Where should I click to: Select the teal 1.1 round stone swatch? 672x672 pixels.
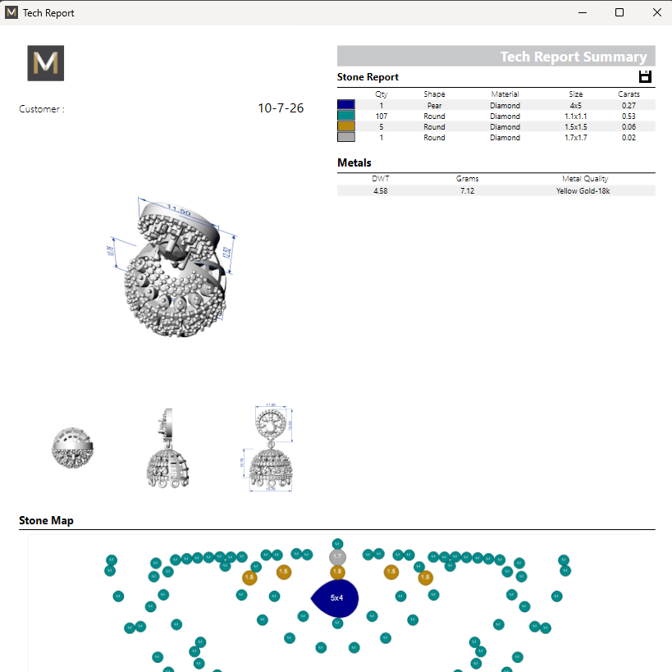(346, 116)
